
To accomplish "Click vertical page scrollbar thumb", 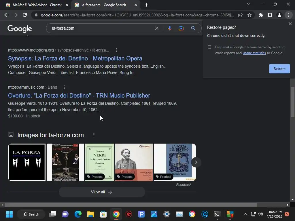I will [292, 102].
